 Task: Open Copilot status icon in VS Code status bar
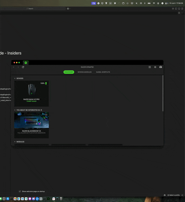tap(165, 195)
